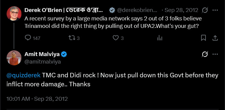225x110 pixels.
Task: Click Derek O'Brien's profile picture
Action: point(14,14)
